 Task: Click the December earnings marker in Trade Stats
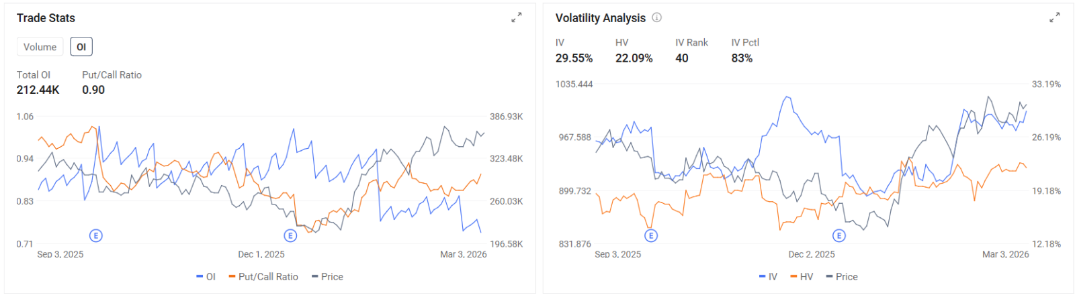[290, 235]
